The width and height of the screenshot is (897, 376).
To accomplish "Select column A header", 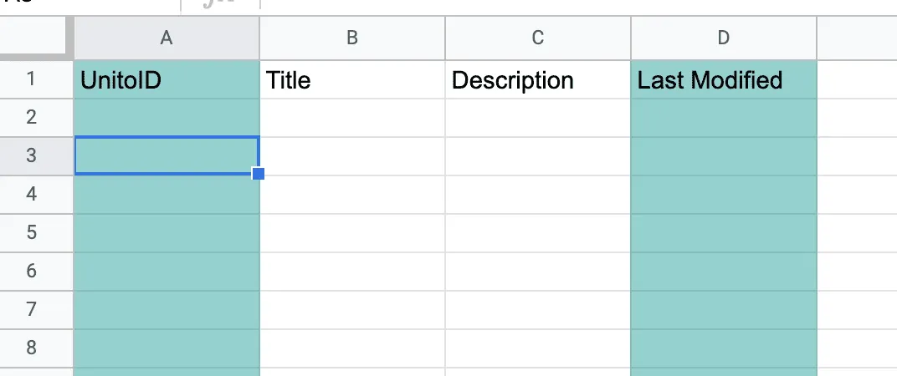I will point(167,38).
